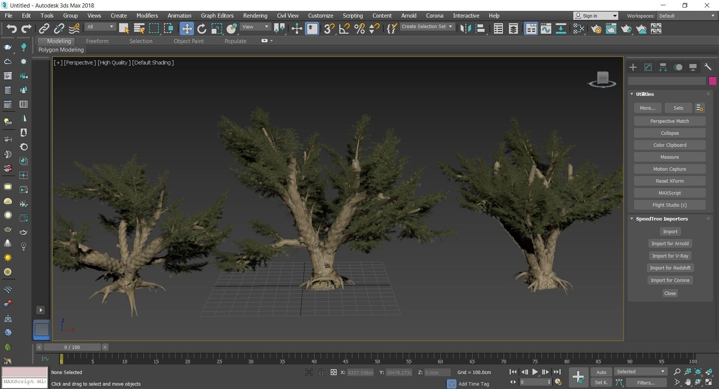Click the Import for Corona button

point(670,280)
